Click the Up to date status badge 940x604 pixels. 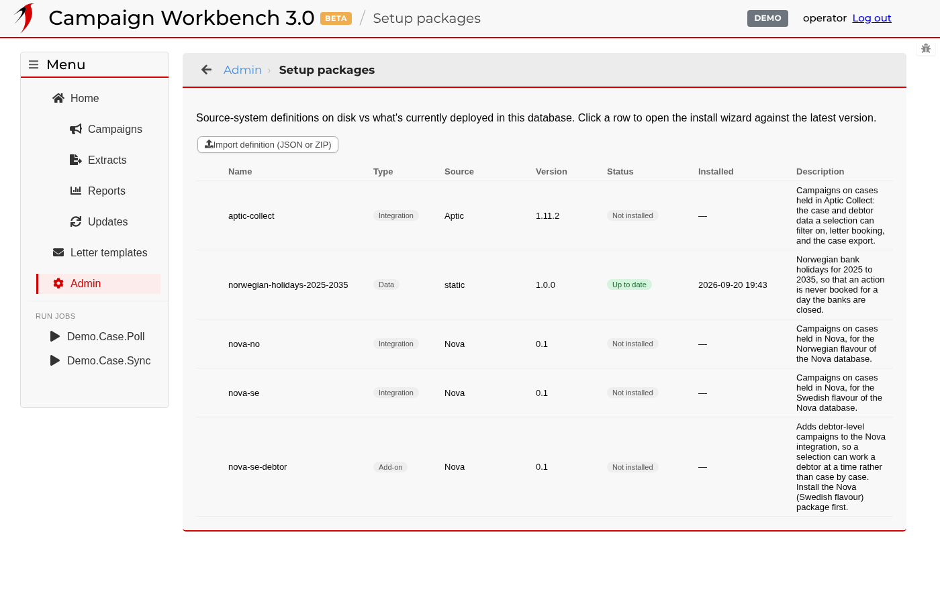[x=629, y=285]
